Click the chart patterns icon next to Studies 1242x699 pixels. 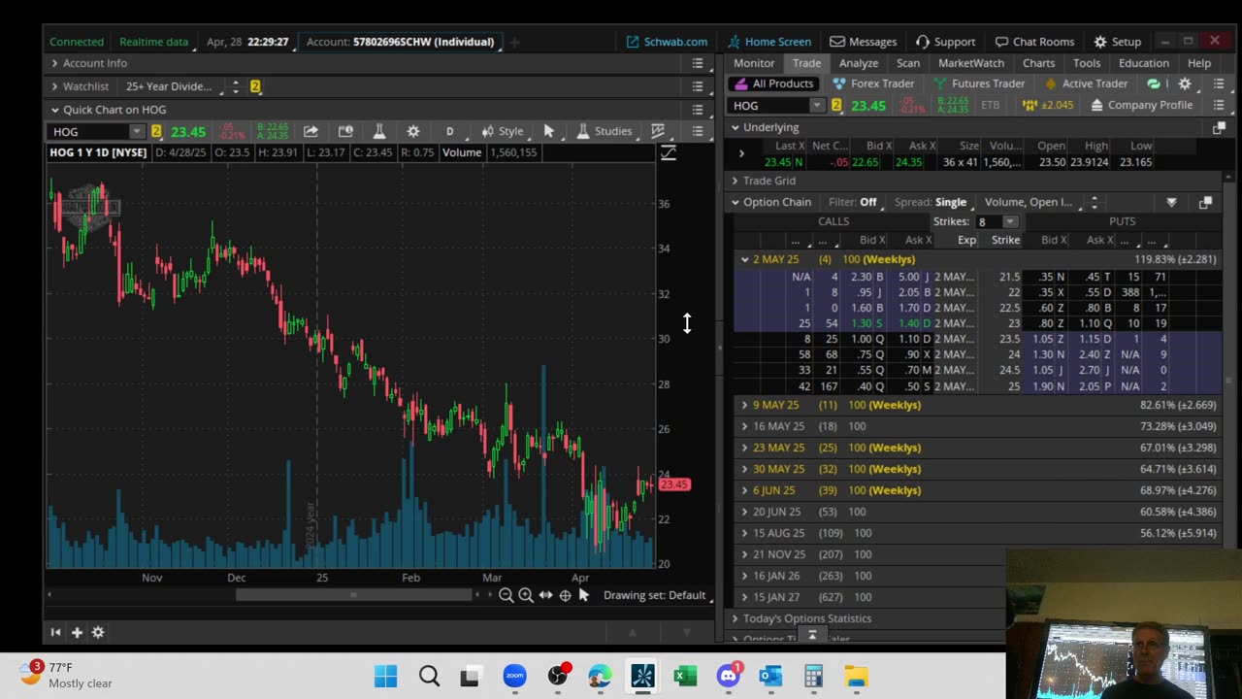click(658, 131)
